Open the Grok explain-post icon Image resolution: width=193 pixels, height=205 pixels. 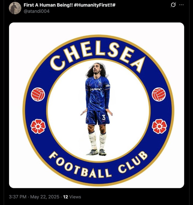pos(173,5)
